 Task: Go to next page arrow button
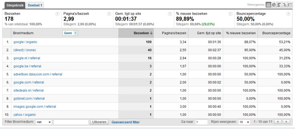[286, 122]
